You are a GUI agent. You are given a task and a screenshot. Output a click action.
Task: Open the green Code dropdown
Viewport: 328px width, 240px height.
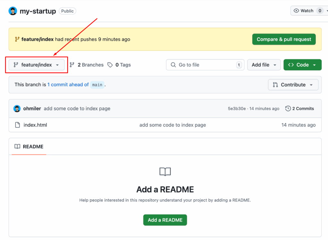pos(302,65)
